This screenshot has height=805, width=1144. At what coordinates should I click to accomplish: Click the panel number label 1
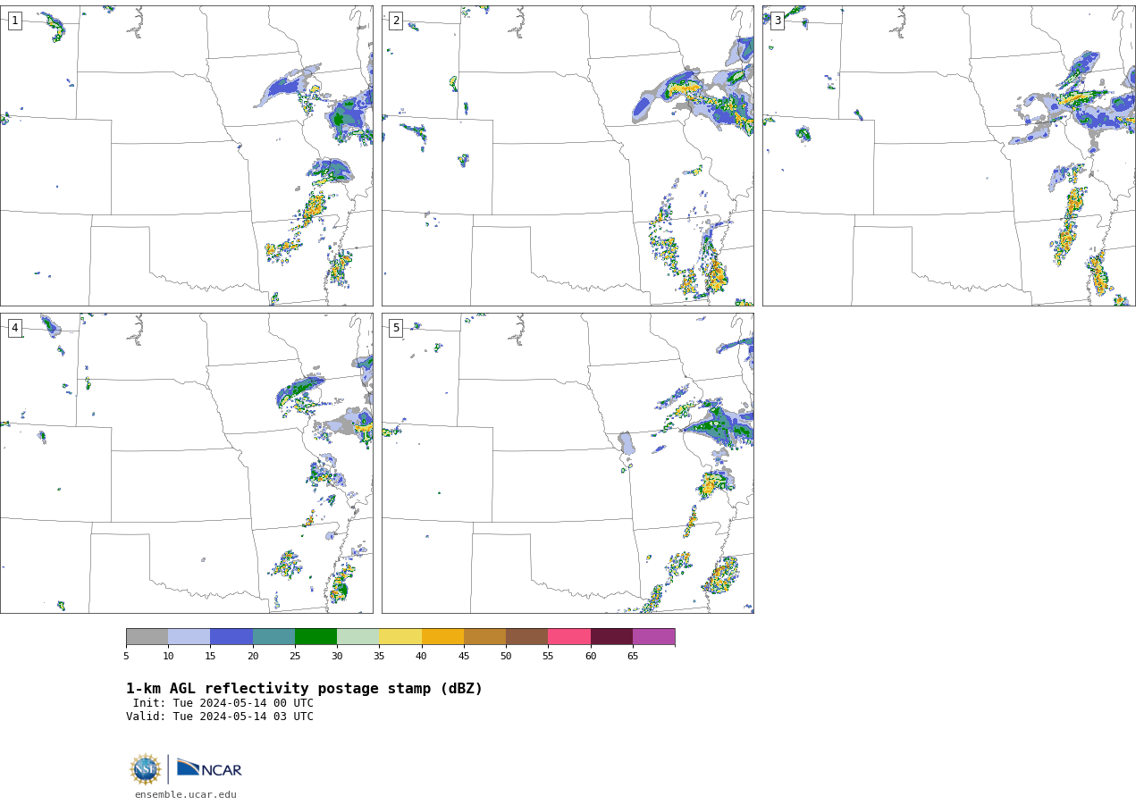(x=15, y=21)
